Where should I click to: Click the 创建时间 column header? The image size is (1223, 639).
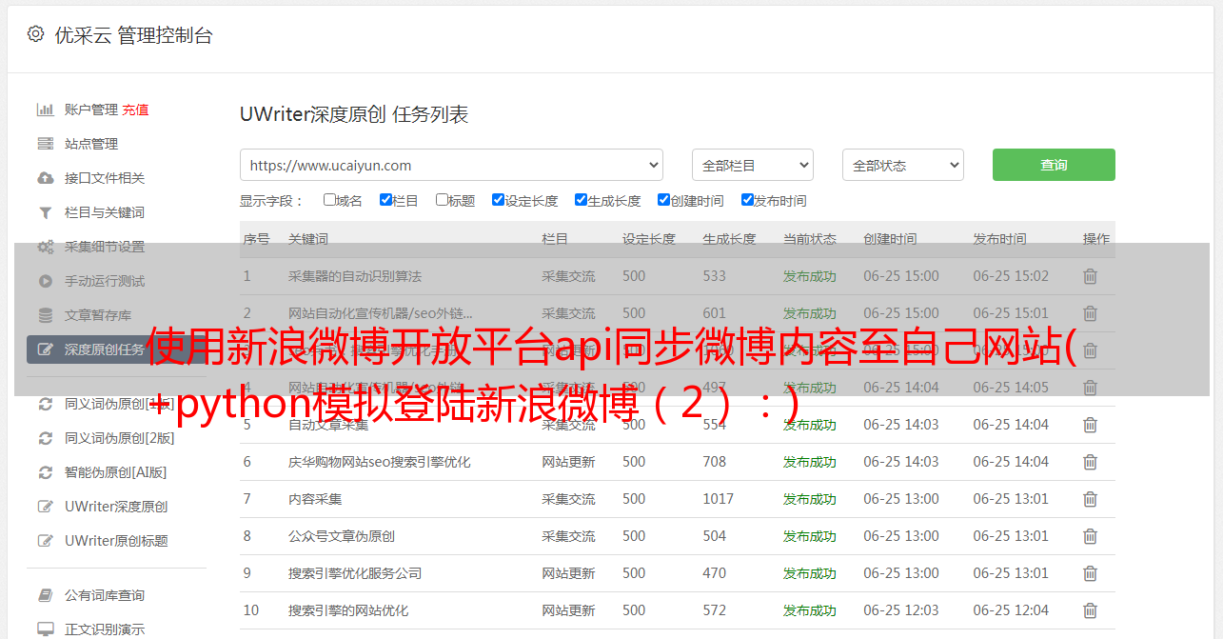pyautogui.click(x=891, y=239)
